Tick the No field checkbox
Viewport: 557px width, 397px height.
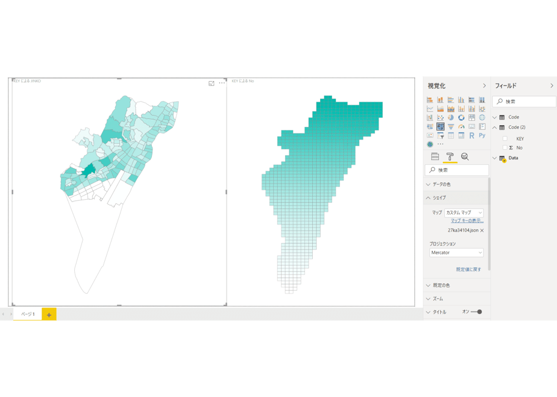[505, 147]
